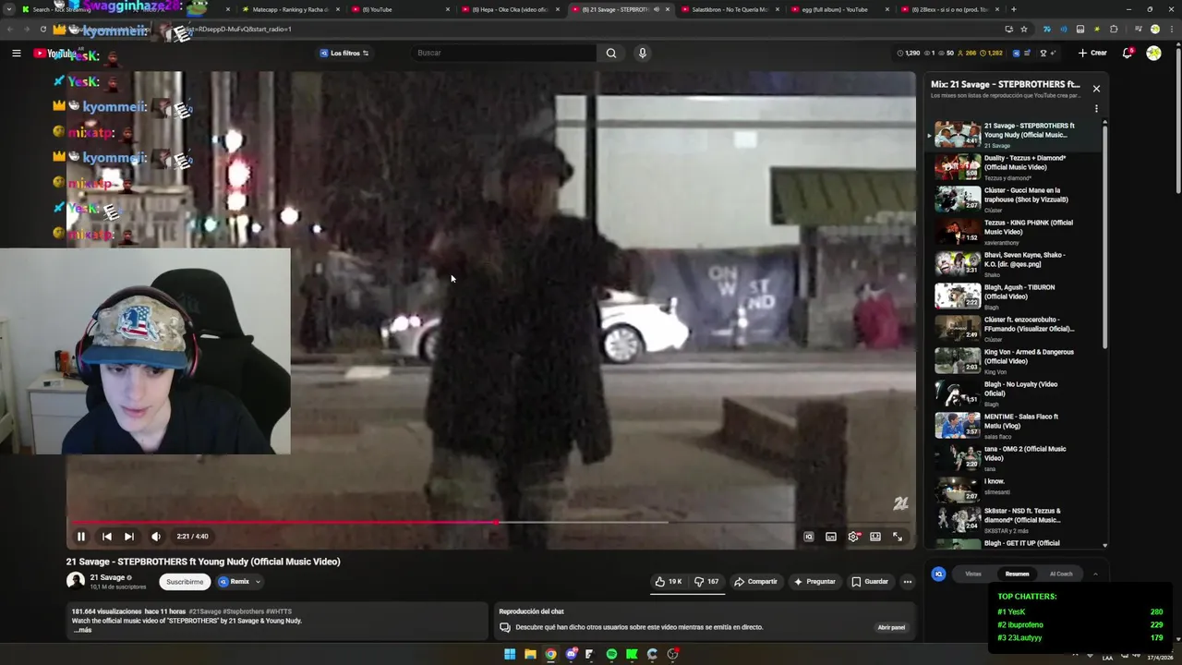The height and width of the screenshot is (665, 1182).
Task: Click the search magnifier button
Action: tap(610, 53)
